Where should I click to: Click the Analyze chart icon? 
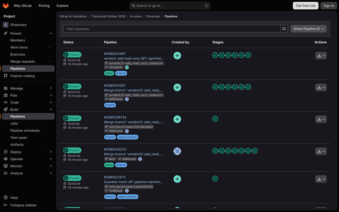pyautogui.click(x=5, y=173)
